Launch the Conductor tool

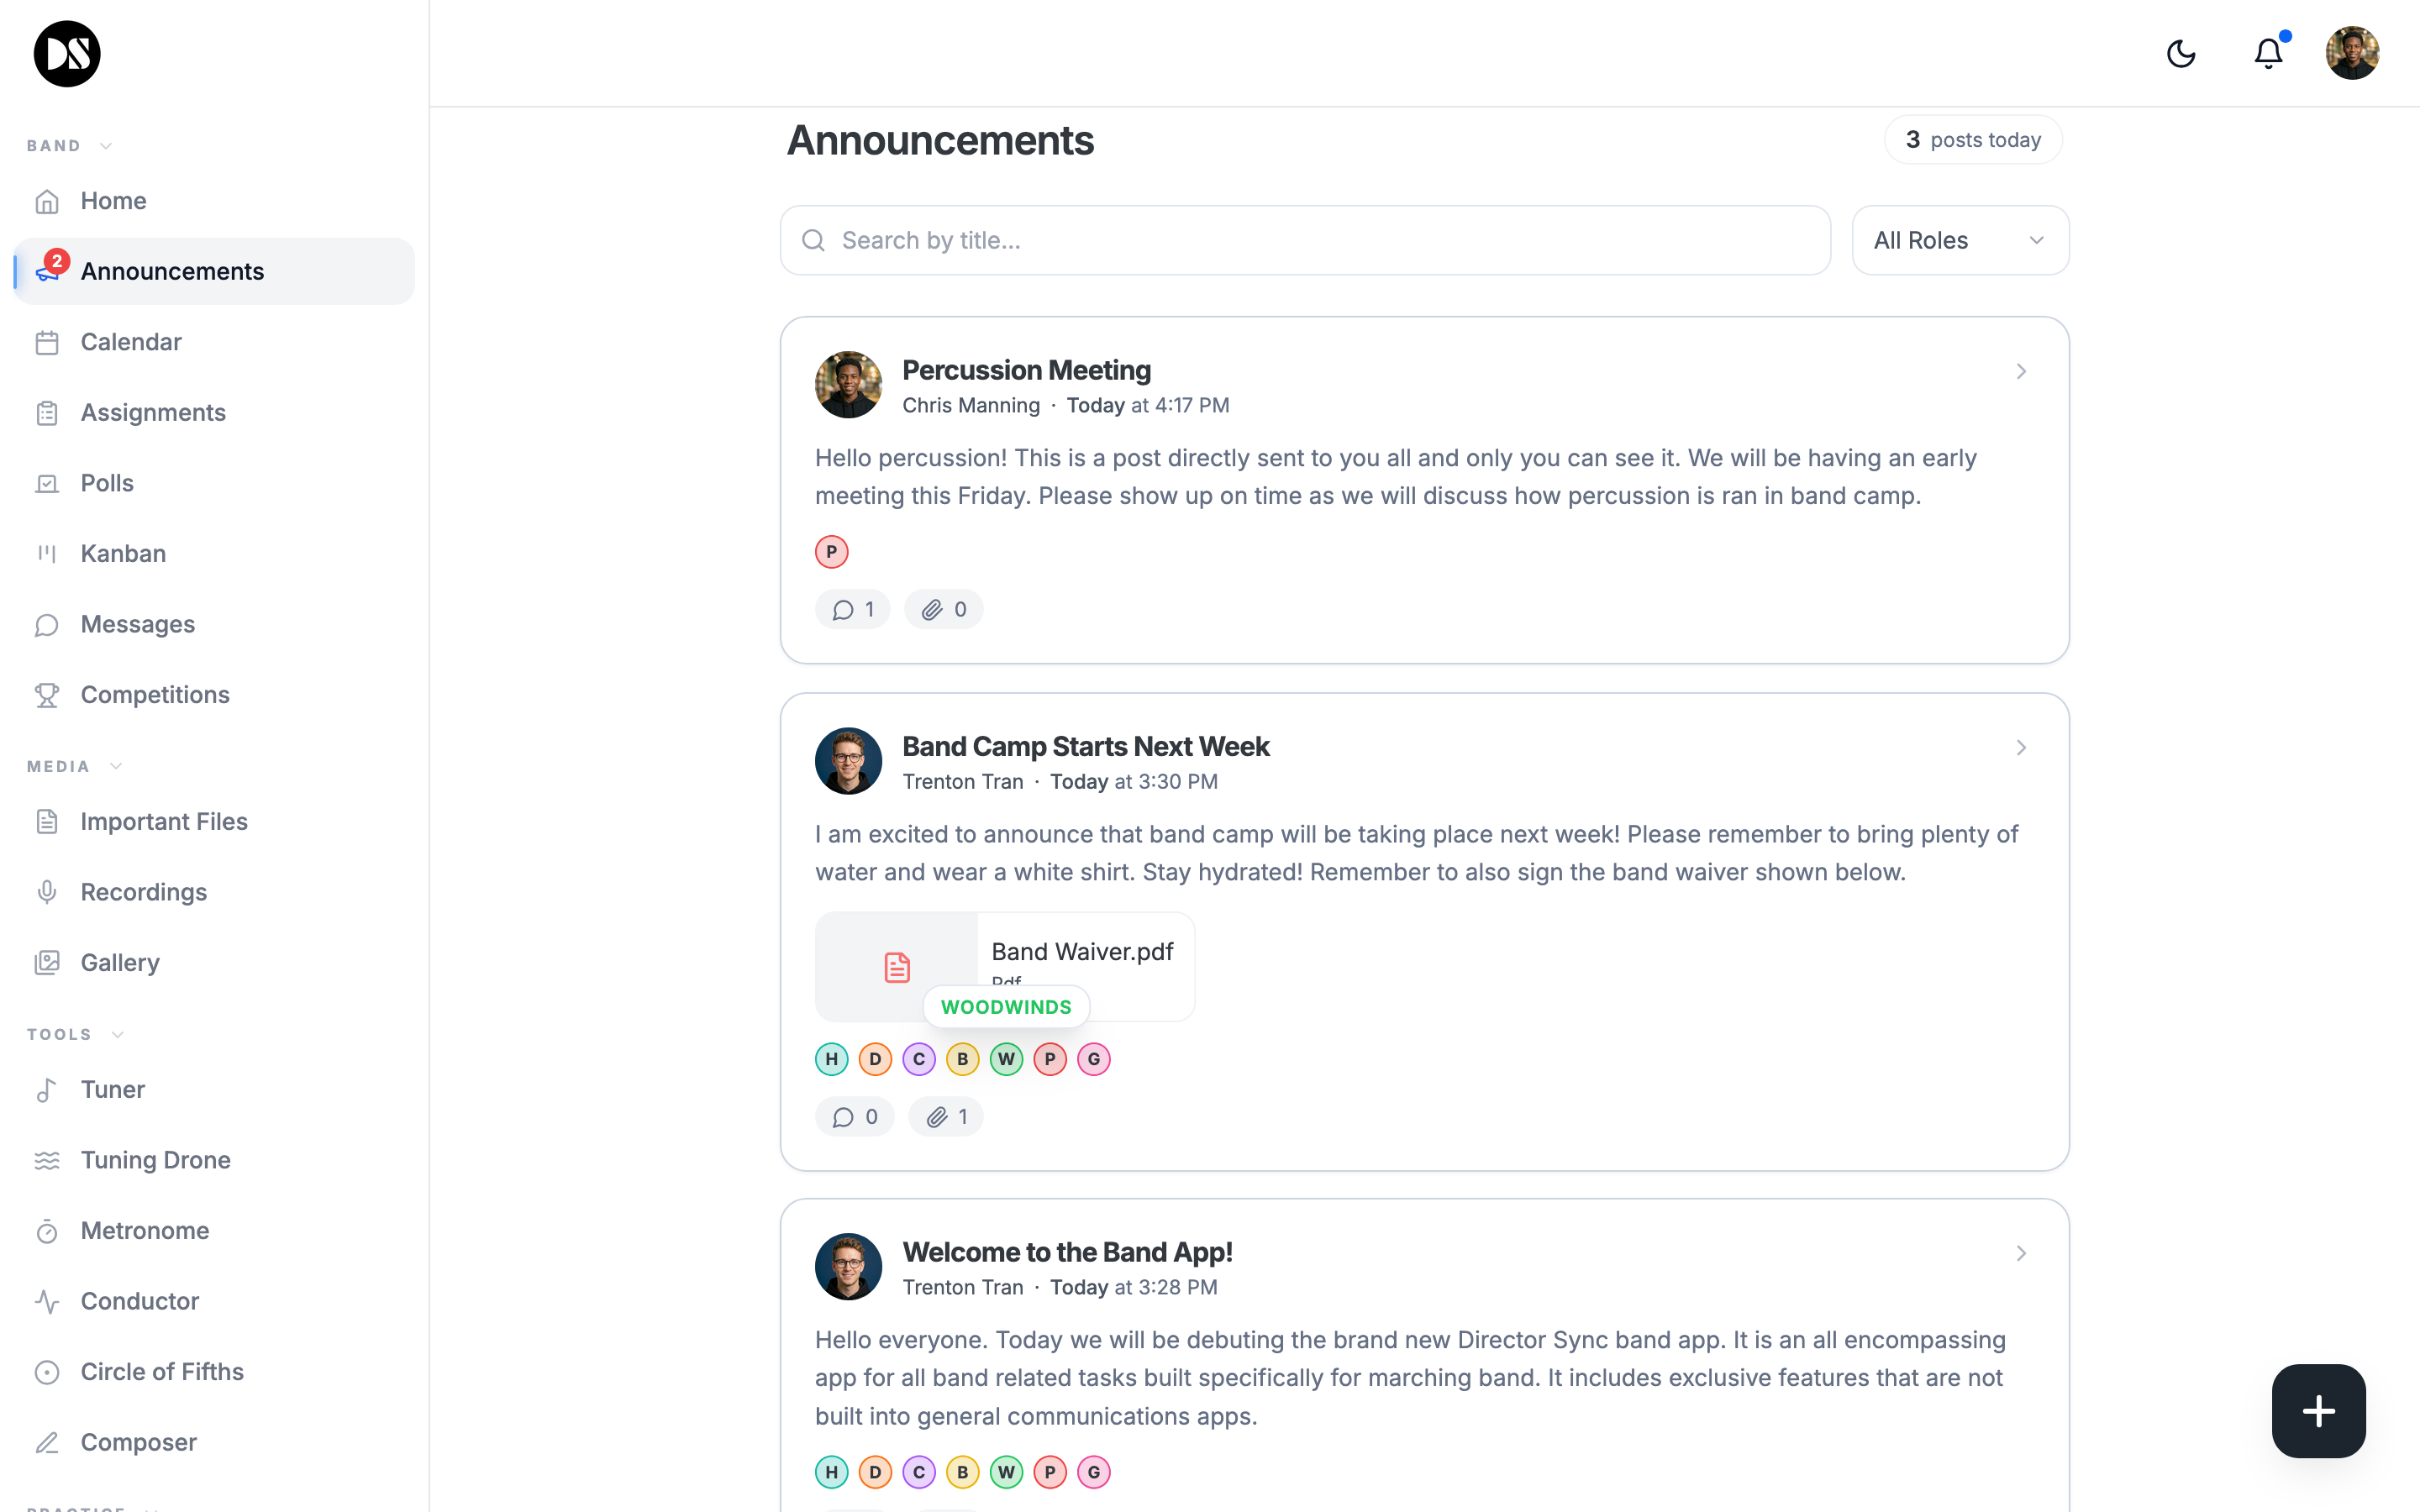139,1300
